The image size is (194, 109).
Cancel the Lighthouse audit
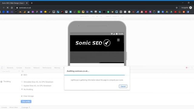123,86
